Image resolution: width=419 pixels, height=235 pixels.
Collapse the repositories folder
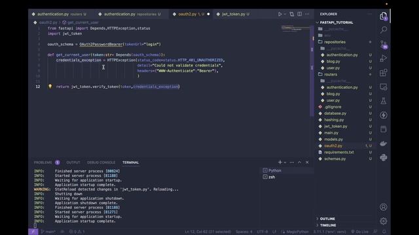(x=335, y=42)
